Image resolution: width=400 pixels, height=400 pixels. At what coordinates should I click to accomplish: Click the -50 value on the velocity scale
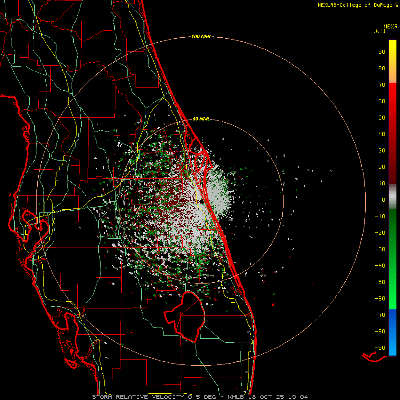380,282
